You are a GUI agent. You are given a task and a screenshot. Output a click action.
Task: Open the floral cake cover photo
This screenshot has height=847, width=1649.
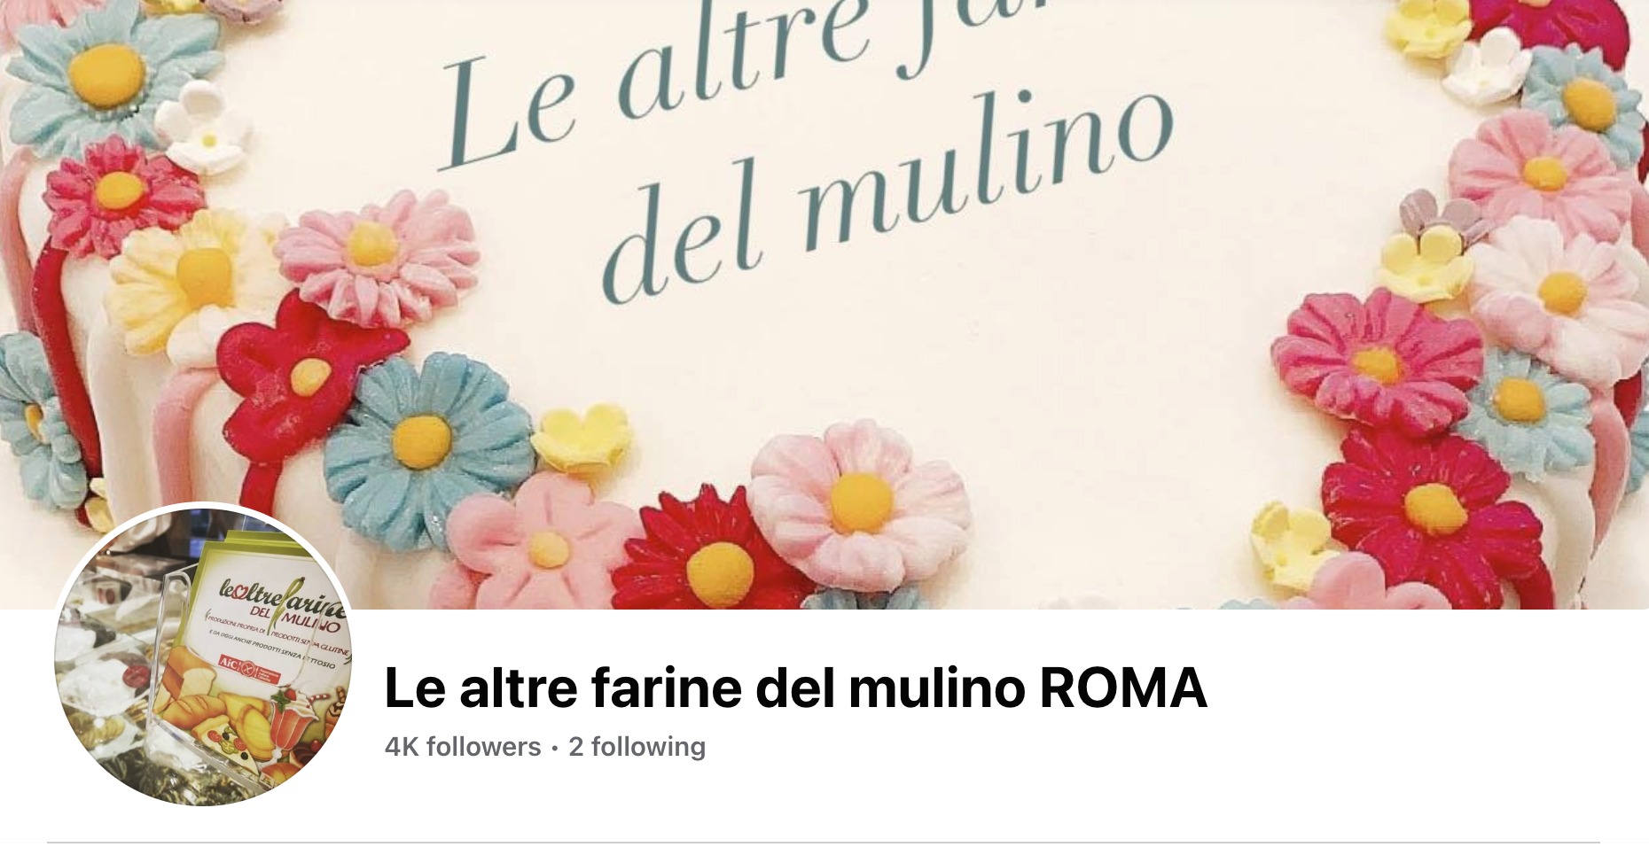824,304
